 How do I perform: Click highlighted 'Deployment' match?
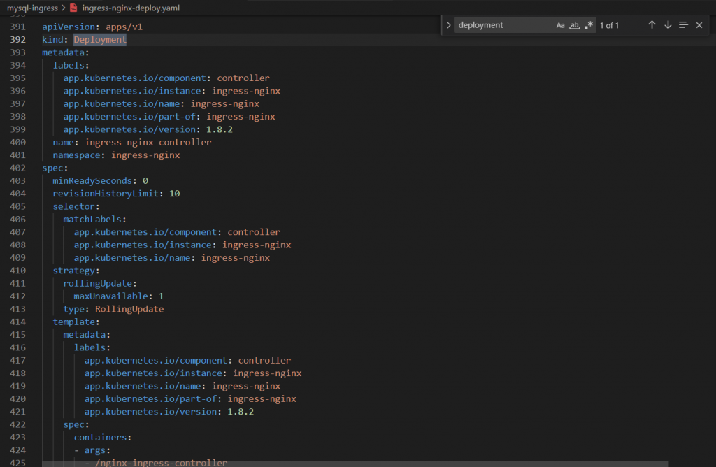[100, 40]
